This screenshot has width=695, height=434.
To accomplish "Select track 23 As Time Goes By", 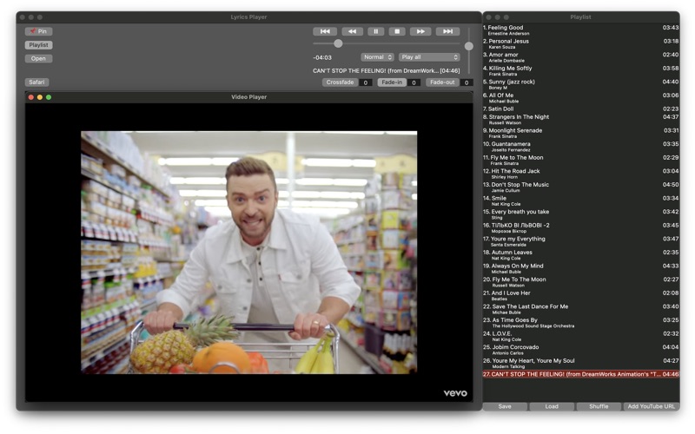I will click(x=580, y=323).
